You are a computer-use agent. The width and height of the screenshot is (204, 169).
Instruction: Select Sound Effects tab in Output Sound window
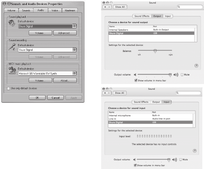point(142,16)
